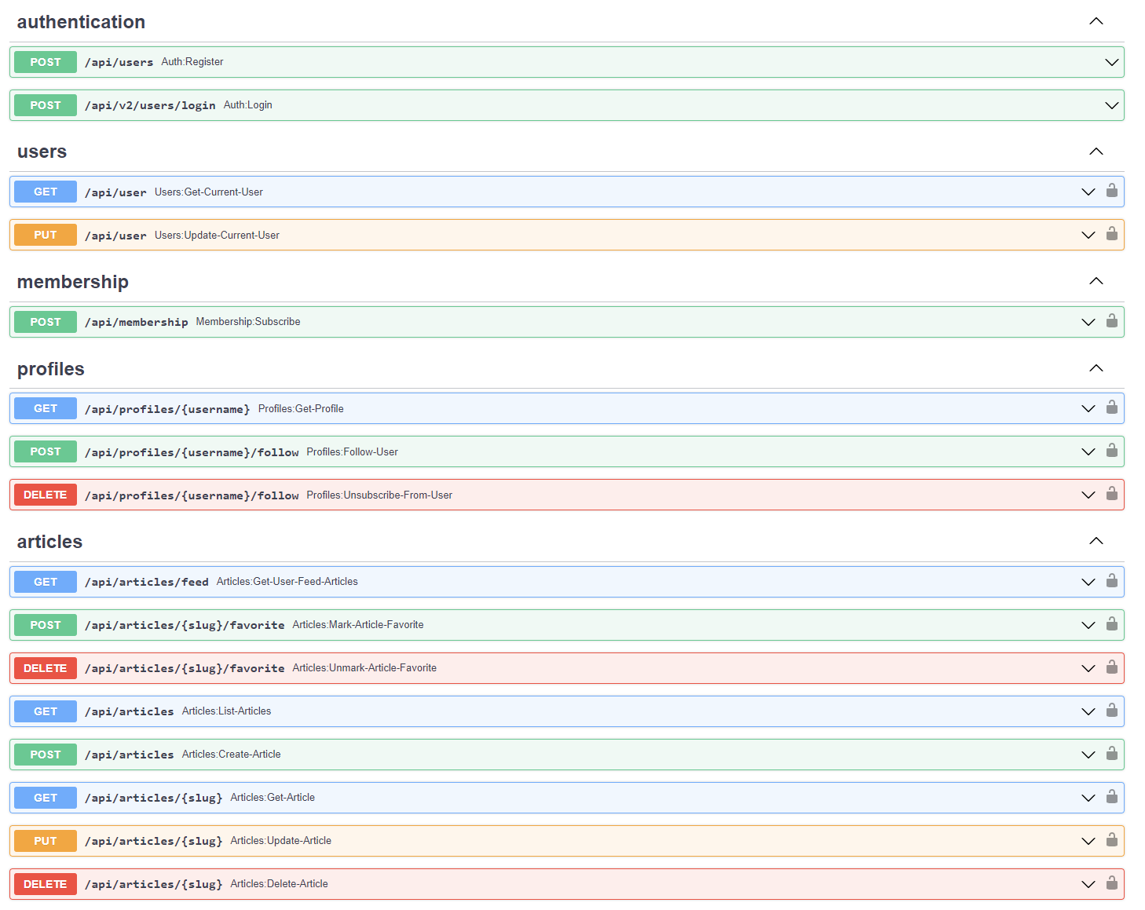Viewport: 1145px width, 910px height.
Task: Click lock icon for Articles:List-Articles
Action: (x=1112, y=711)
